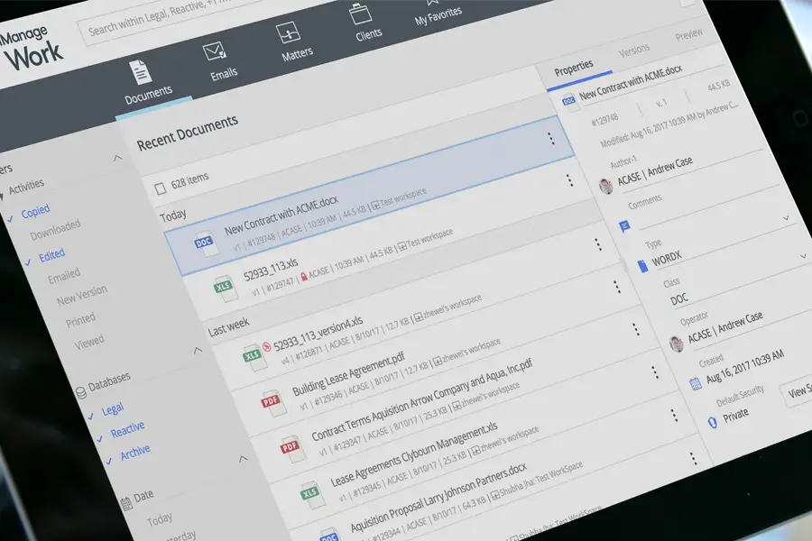The image size is (812, 541).
Task: Click the DOC file icon for New Contract with ACME.docx
Action: coord(205,243)
